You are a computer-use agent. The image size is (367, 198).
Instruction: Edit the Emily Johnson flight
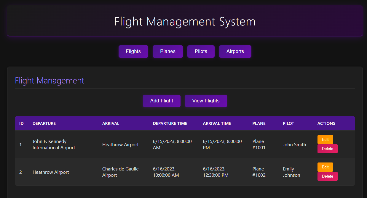[x=325, y=167]
